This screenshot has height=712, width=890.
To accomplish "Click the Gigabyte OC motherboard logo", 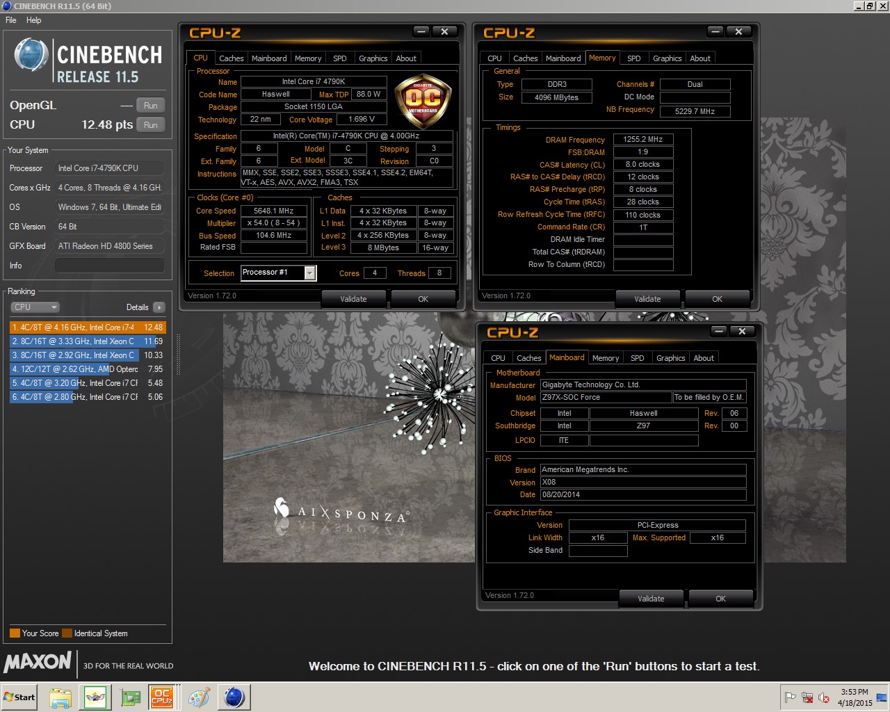I will tap(423, 102).
